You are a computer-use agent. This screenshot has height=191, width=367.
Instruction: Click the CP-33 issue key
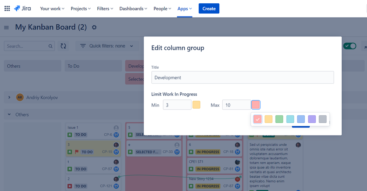[168, 152]
